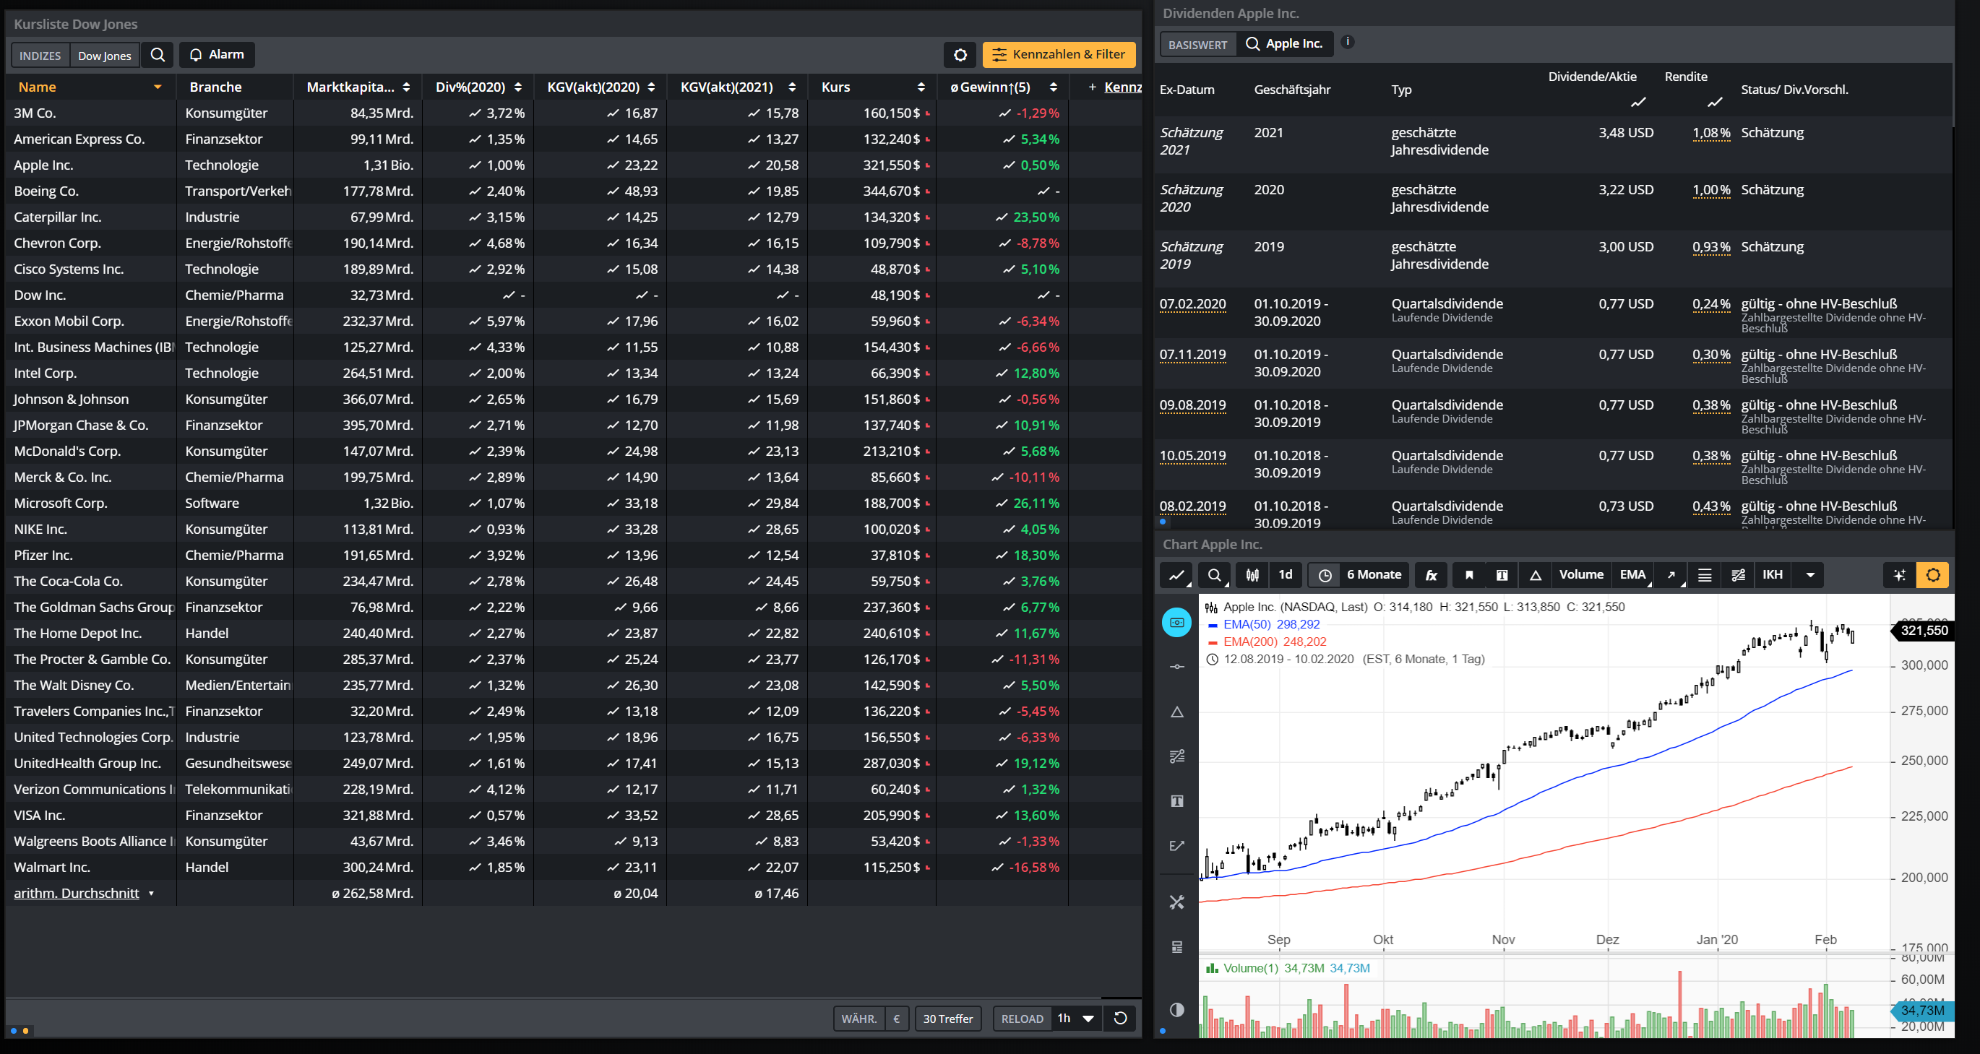The height and width of the screenshot is (1054, 1980).
Task: Open the Alarm bell button
Action: (x=217, y=55)
